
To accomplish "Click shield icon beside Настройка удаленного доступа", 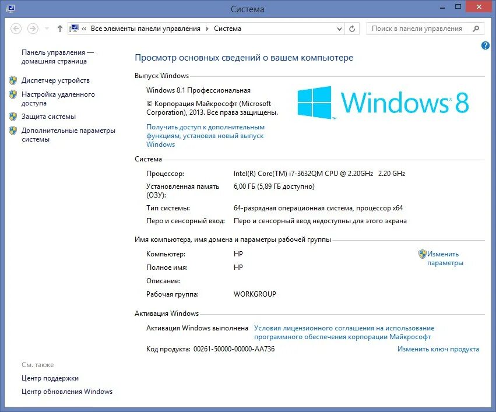I will click(x=13, y=94).
